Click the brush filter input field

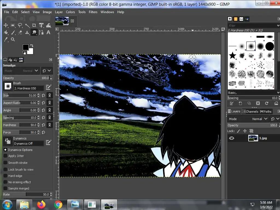(252, 25)
